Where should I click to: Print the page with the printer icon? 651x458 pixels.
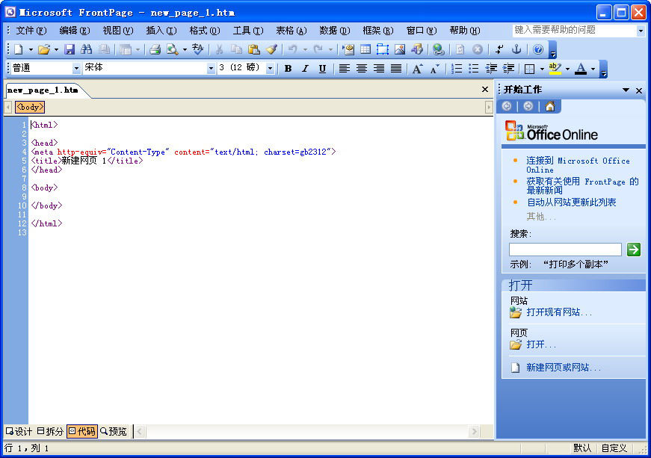[155, 50]
